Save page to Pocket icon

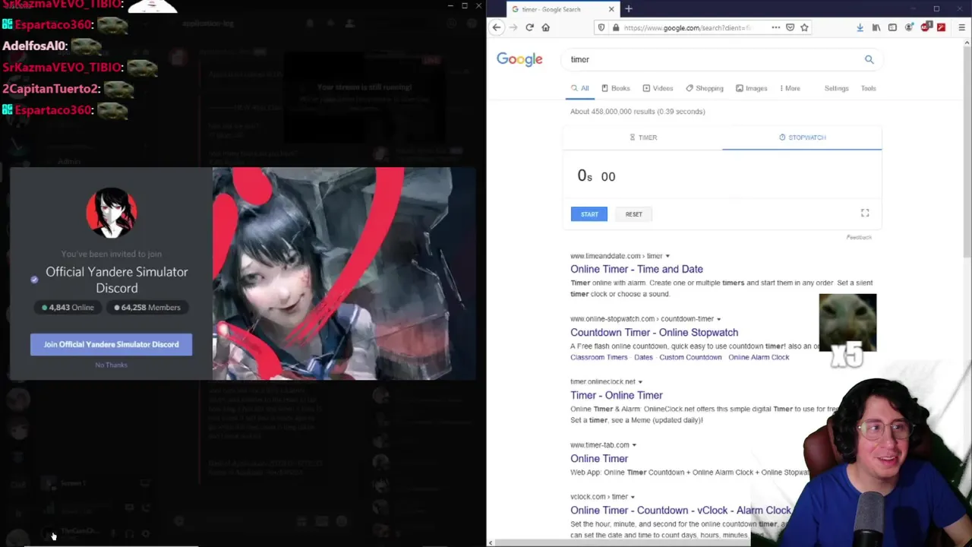pos(790,27)
